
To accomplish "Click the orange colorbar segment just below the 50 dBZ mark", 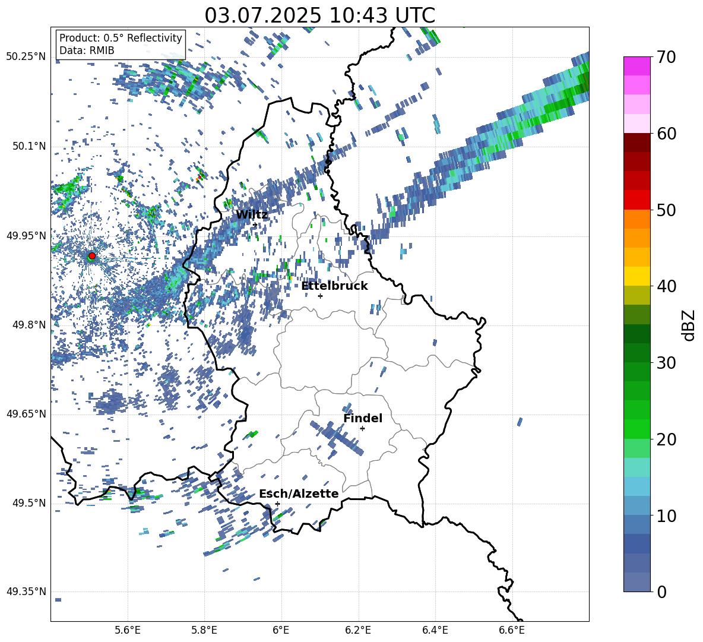I will (x=637, y=219).
